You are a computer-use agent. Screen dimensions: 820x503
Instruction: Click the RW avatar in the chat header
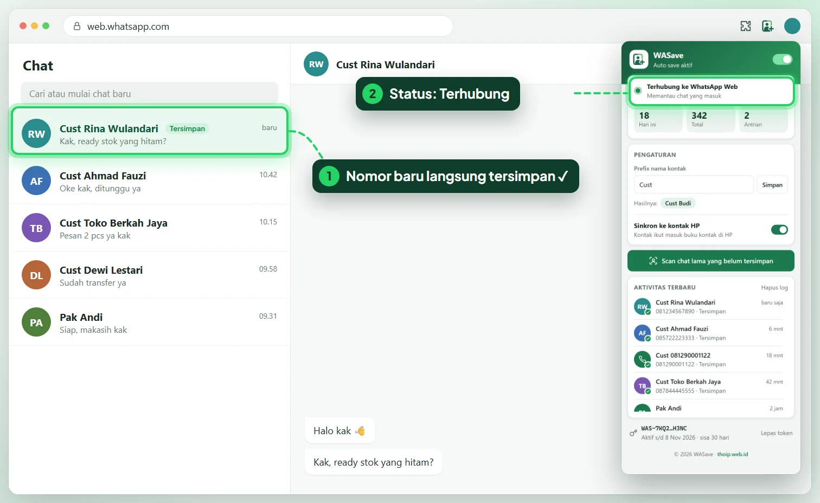[x=316, y=64]
